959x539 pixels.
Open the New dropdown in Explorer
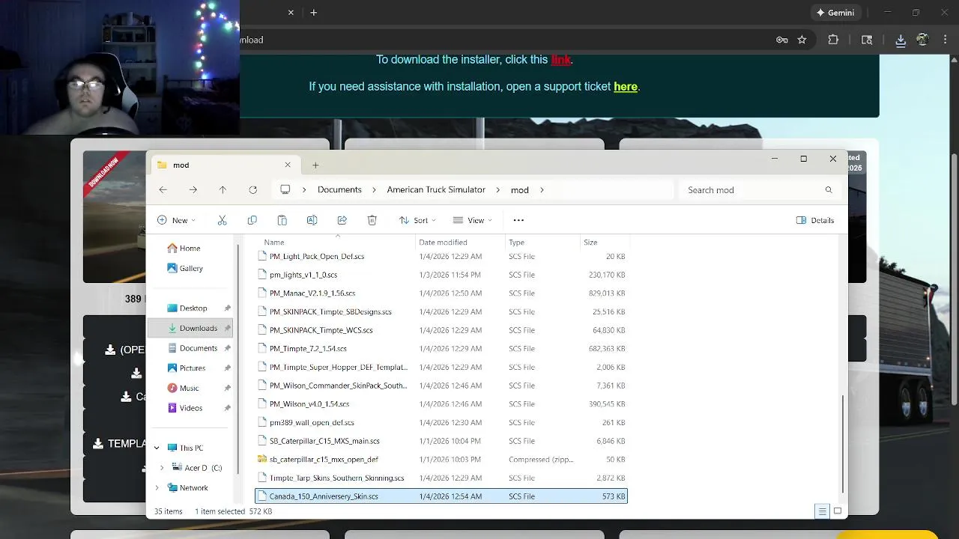[177, 220]
